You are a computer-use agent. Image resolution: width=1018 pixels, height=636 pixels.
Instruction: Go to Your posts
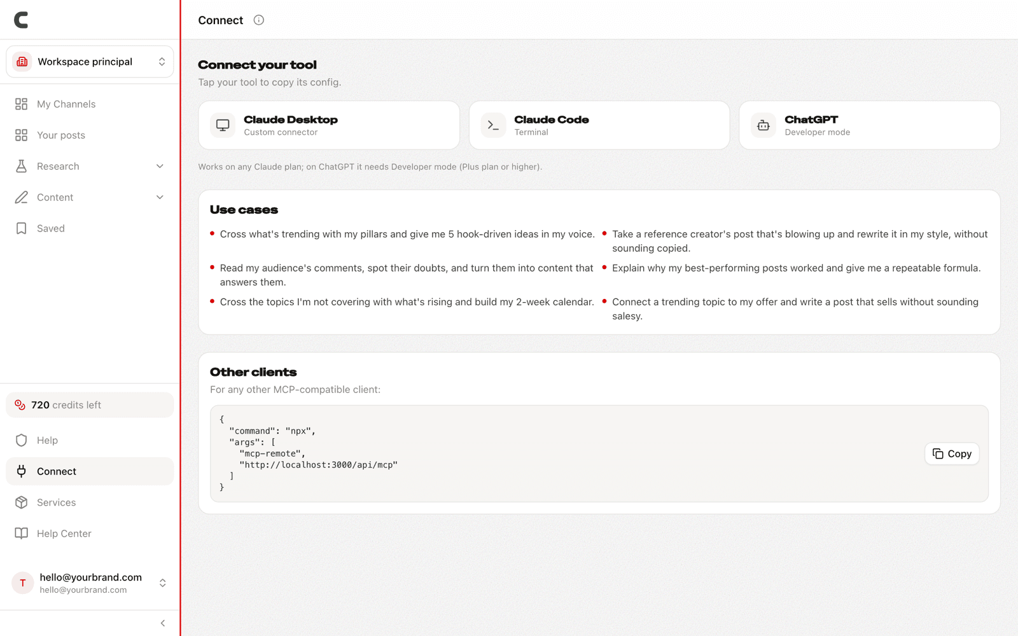[x=90, y=135]
